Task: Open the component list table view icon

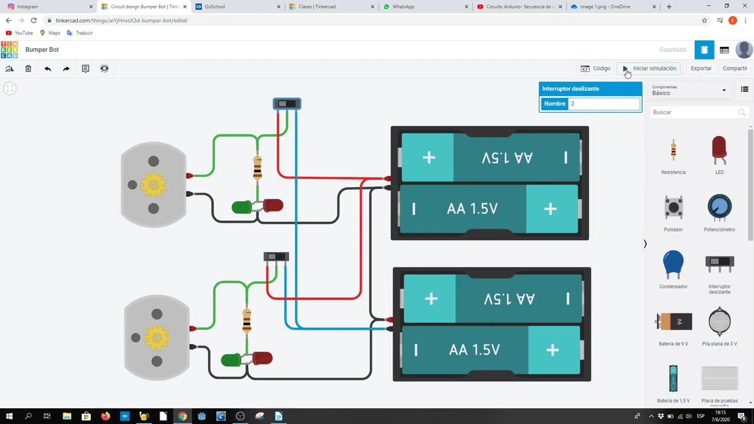Action: [725, 50]
